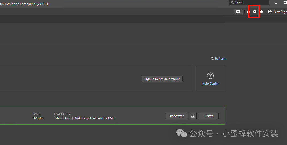Click the License Info label
287x145 pixels.
pos(62,114)
